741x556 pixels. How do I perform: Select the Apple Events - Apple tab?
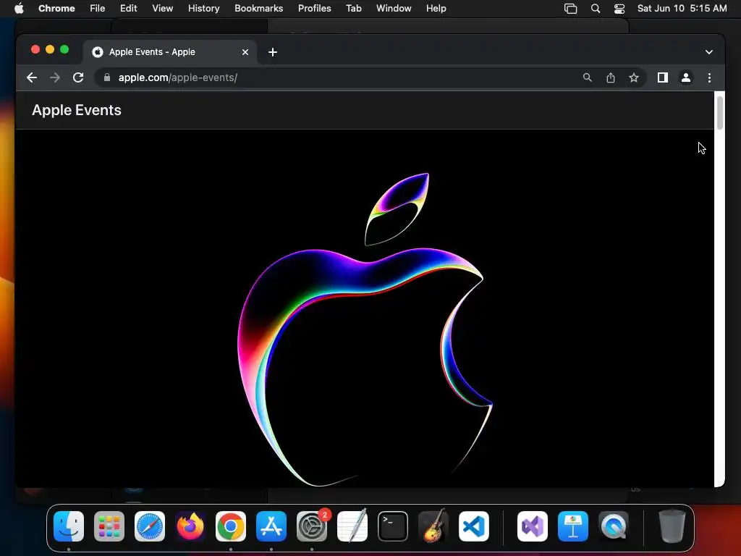170,52
